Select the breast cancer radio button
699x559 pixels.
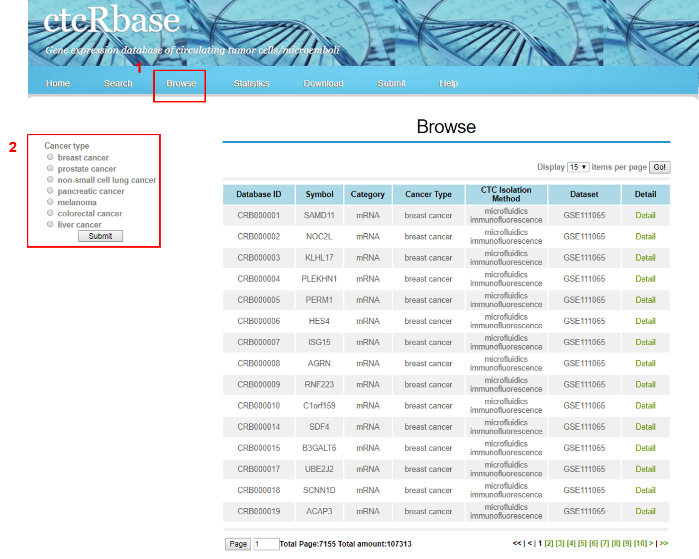[50, 157]
